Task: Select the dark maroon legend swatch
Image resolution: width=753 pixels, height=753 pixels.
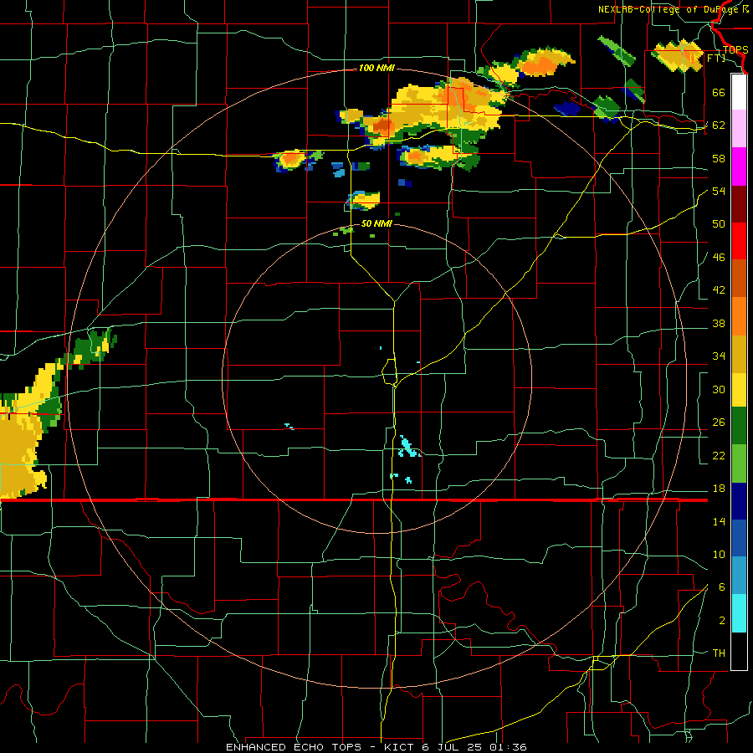Action: click(x=739, y=204)
